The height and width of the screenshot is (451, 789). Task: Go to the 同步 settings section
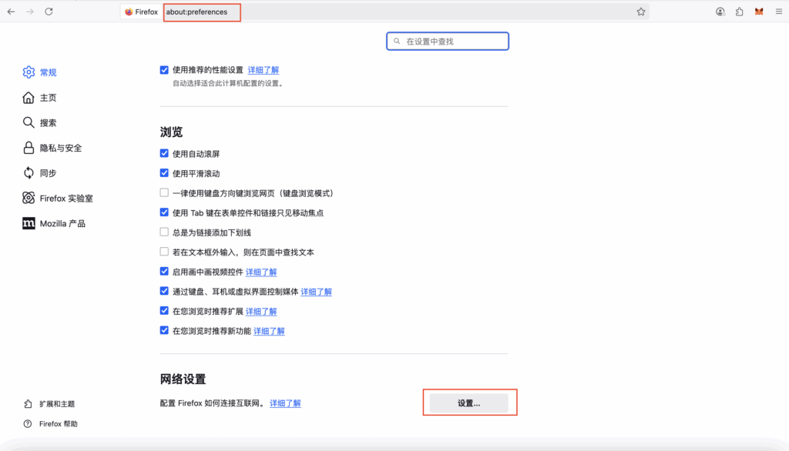point(48,173)
